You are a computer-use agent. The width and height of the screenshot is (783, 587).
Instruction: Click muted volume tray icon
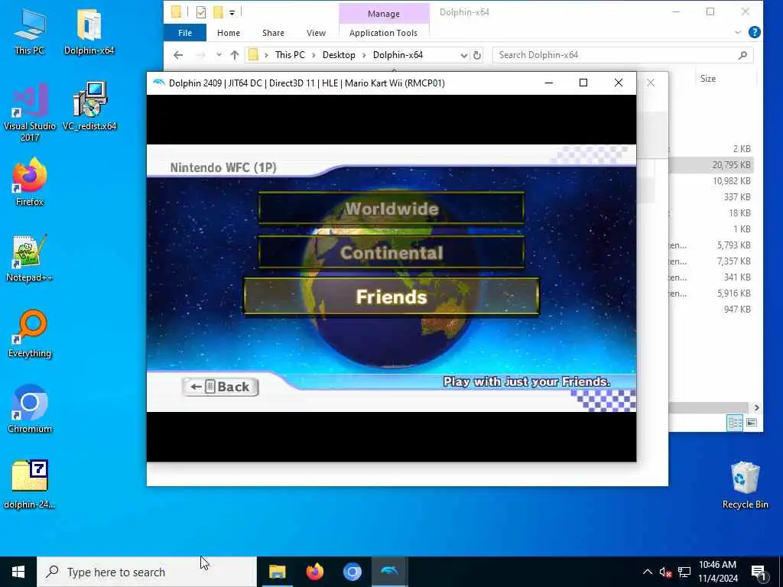click(665, 572)
